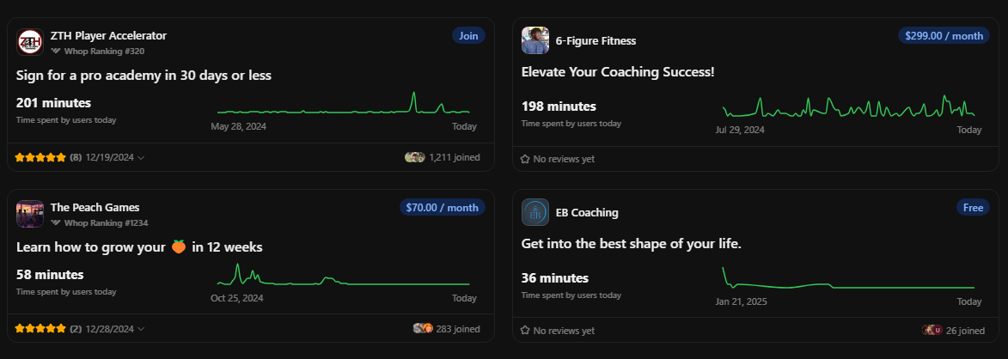Click the Free badge on EB Coaching
This screenshot has height=359, width=1008.
coord(974,208)
